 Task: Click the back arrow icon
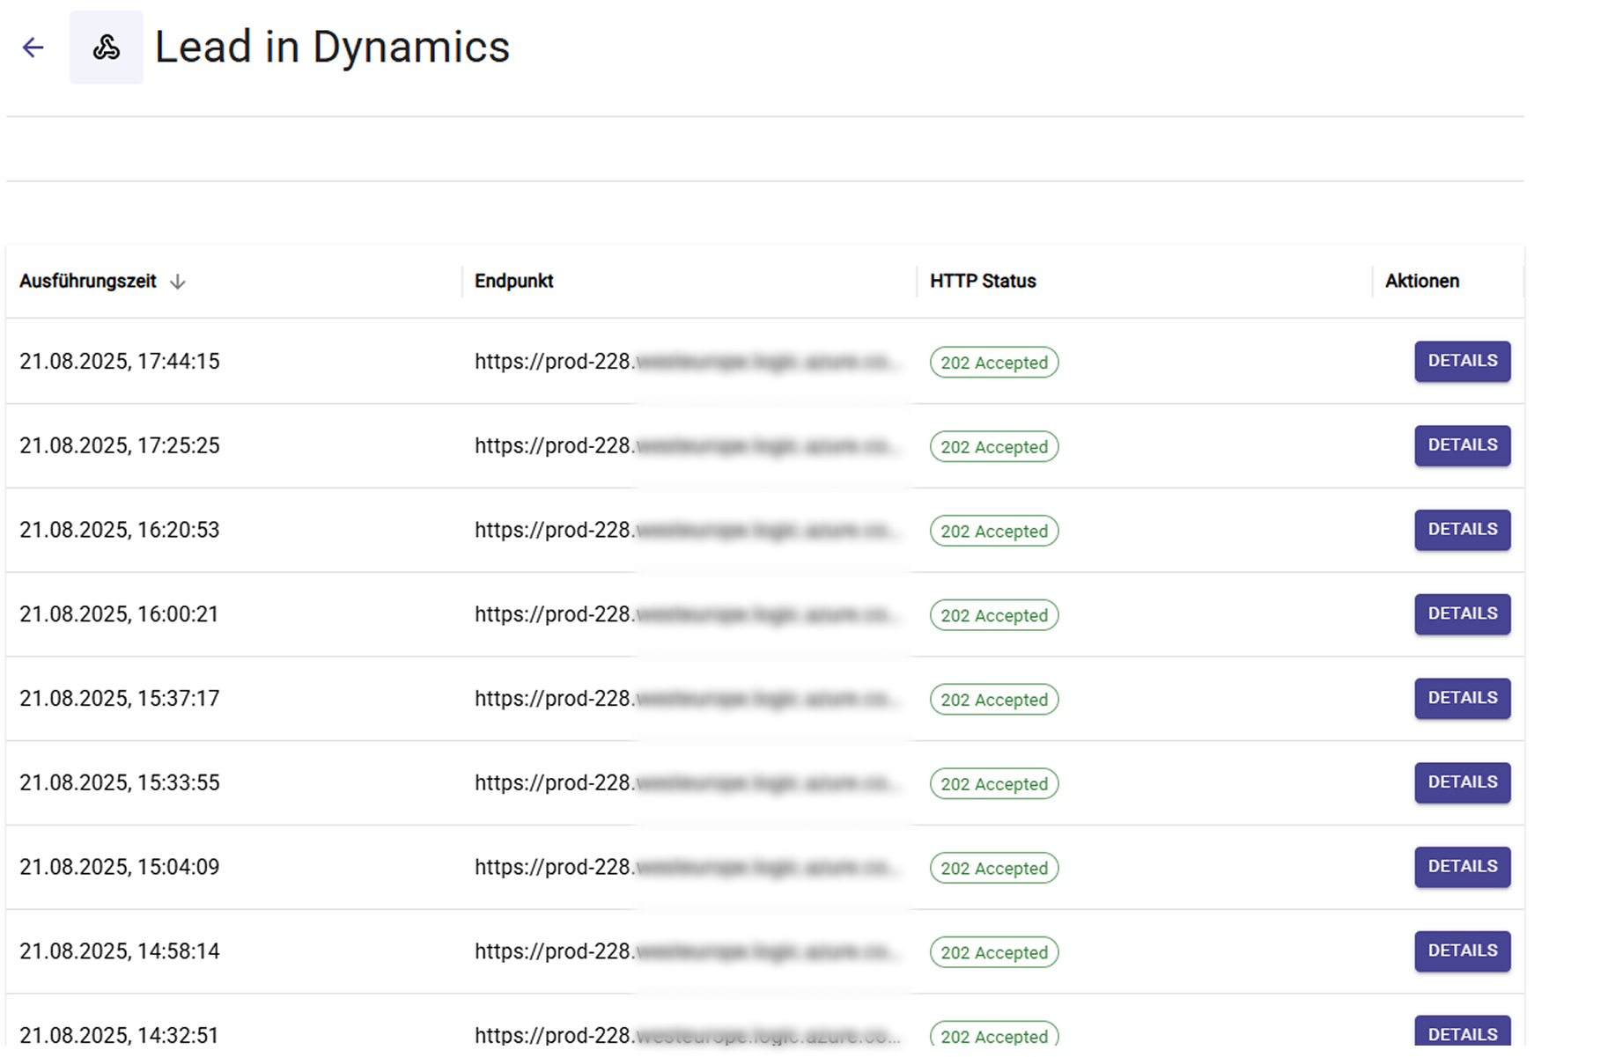pyautogui.click(x=33, y=48)
